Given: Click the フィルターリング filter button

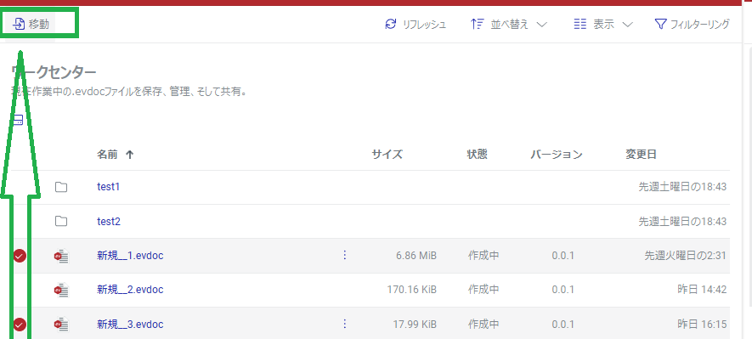Looking at the screenshot, I should click(x=692, y=24).
